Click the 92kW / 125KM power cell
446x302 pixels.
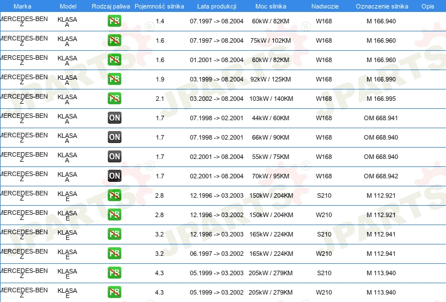click(x=270, y=79)
